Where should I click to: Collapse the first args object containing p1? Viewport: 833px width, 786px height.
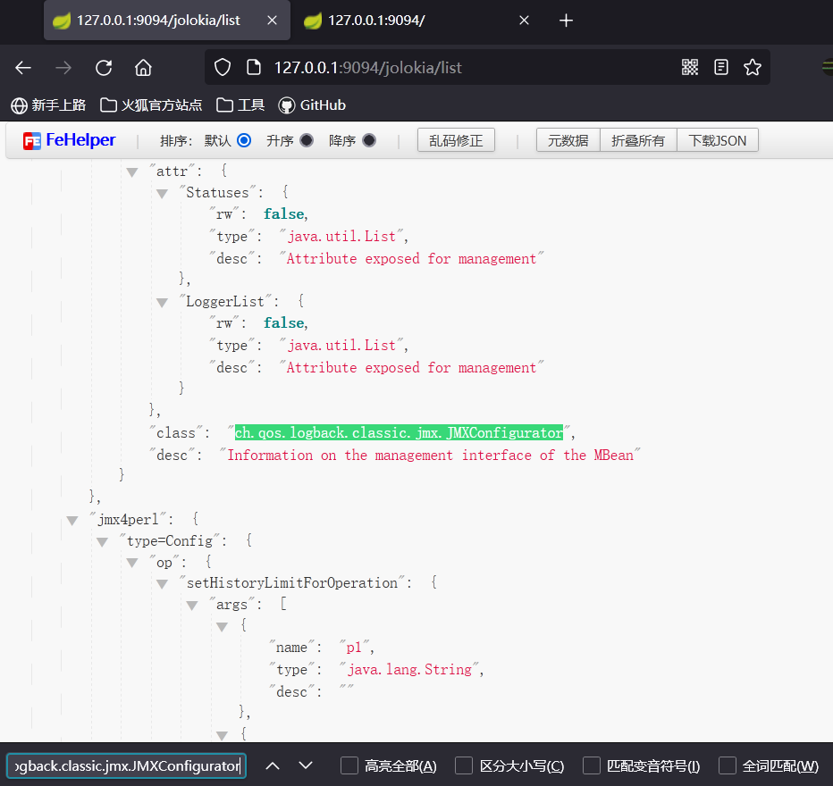point(222,627)
